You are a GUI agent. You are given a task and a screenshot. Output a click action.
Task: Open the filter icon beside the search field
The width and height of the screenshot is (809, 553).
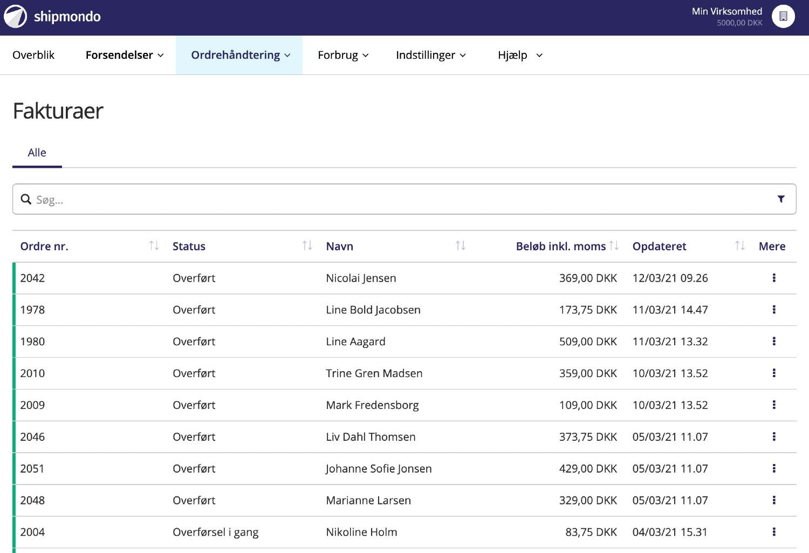[780, 199]
